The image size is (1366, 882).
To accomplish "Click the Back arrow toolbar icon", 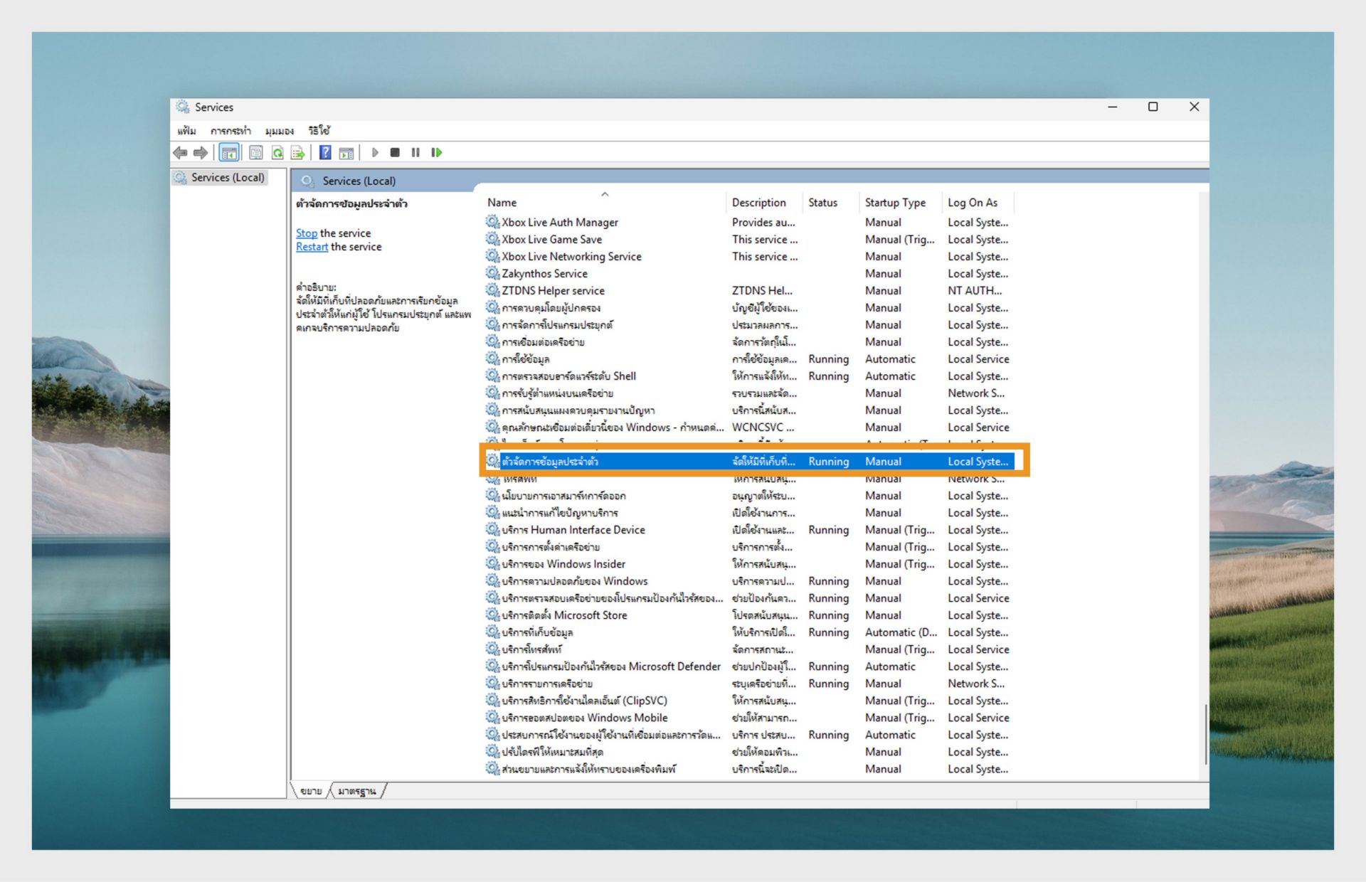I will click(180, 152).
